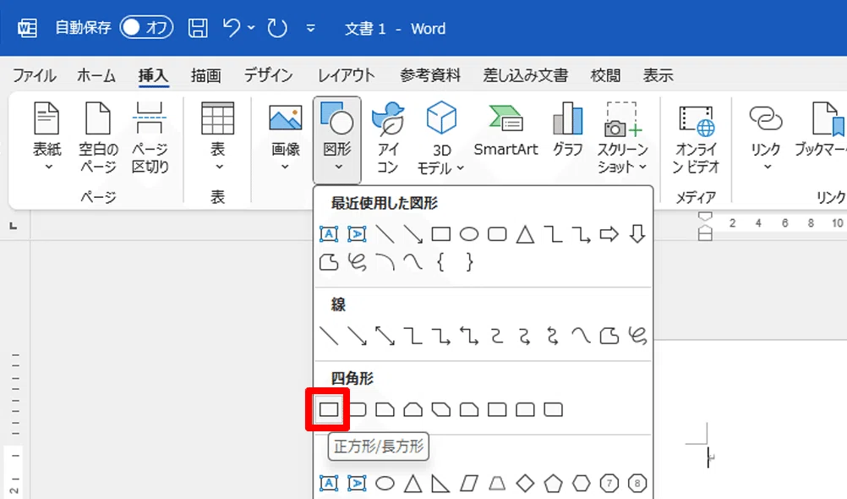Switch to the レイアウト tab
847x499 pixels.
[x=347, y=75]
